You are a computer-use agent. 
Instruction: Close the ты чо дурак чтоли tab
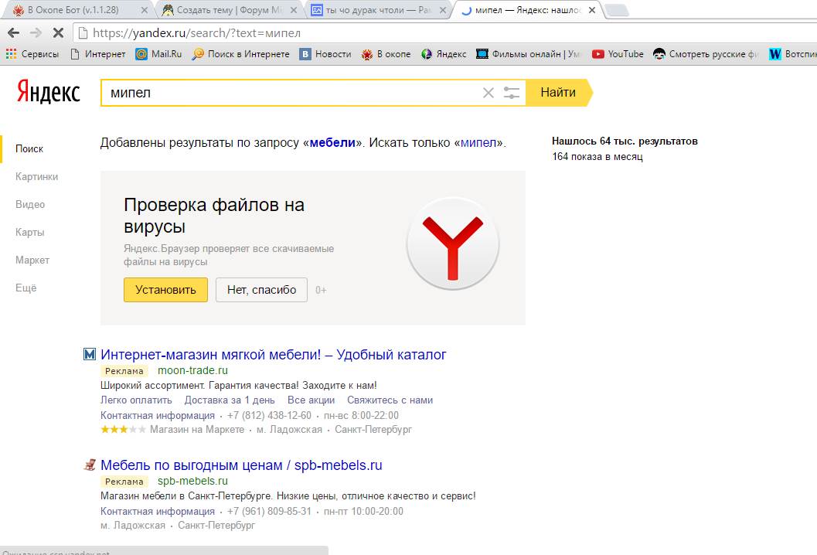[x=443, y=10]
